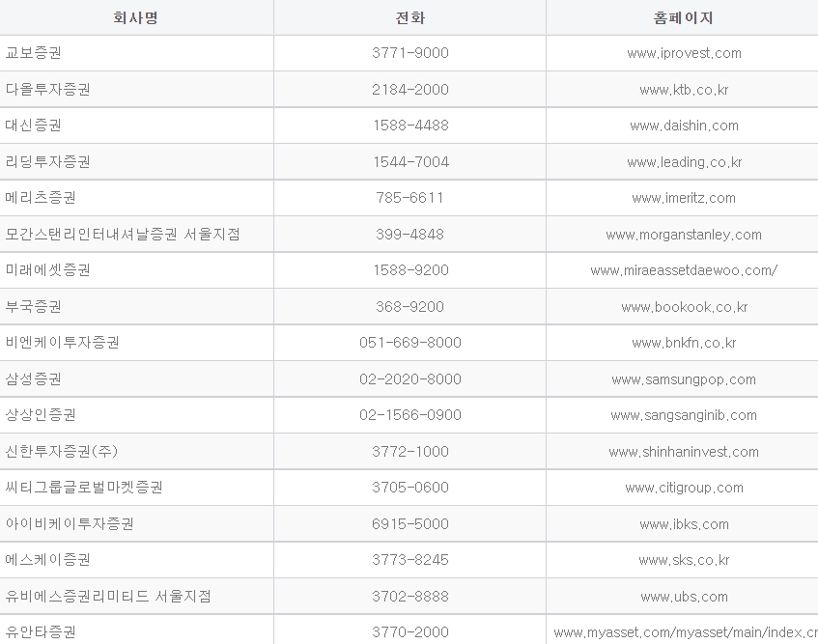Click the 전화 column header
This screenshot has width=818, height=644.
click(410, 17)
